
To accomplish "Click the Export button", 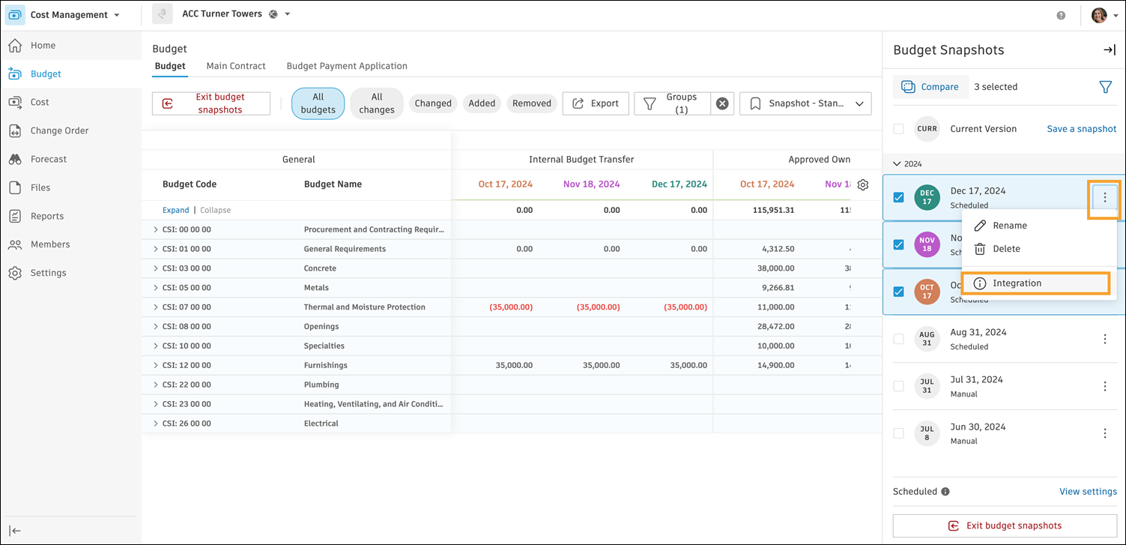I will pyautogui.click(x=596, y=103).
